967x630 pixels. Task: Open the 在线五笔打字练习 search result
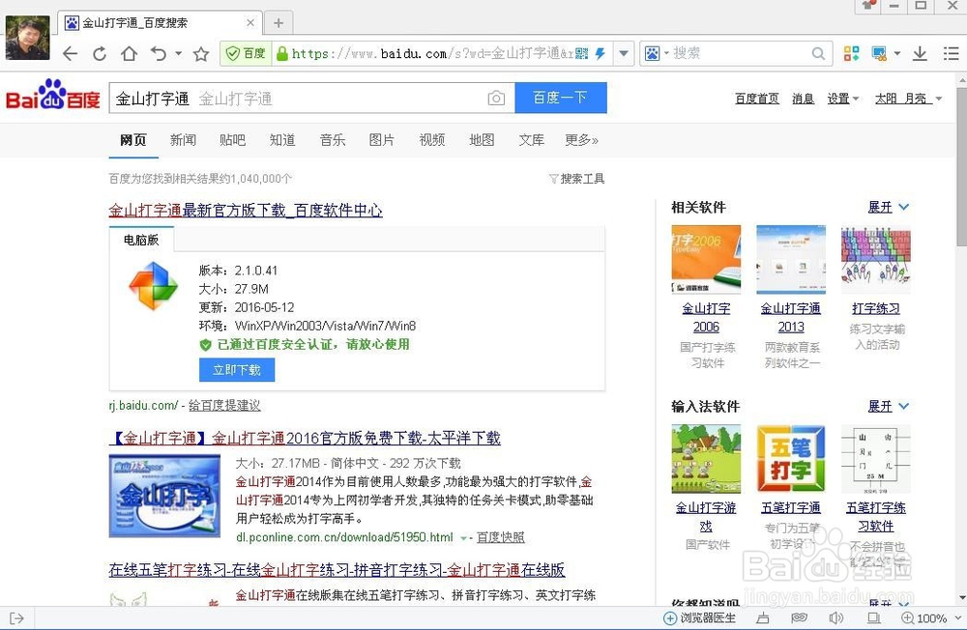(x=337, y=569)
